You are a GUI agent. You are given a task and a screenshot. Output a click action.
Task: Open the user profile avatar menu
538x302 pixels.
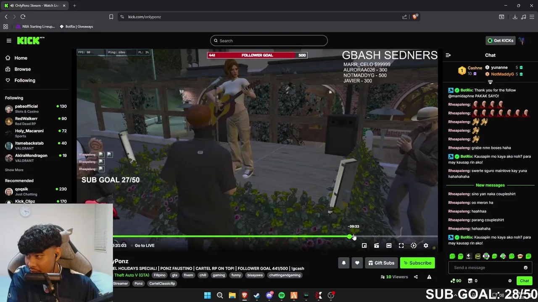(522, 41)
